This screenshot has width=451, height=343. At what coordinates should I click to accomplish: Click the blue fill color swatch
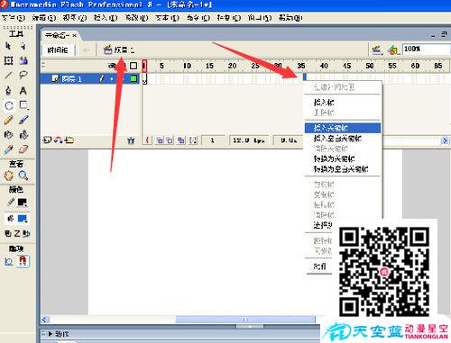tap(23, 219)
